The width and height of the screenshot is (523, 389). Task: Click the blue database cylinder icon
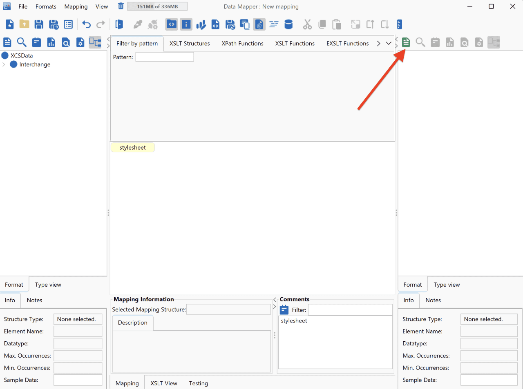[288, 24]
